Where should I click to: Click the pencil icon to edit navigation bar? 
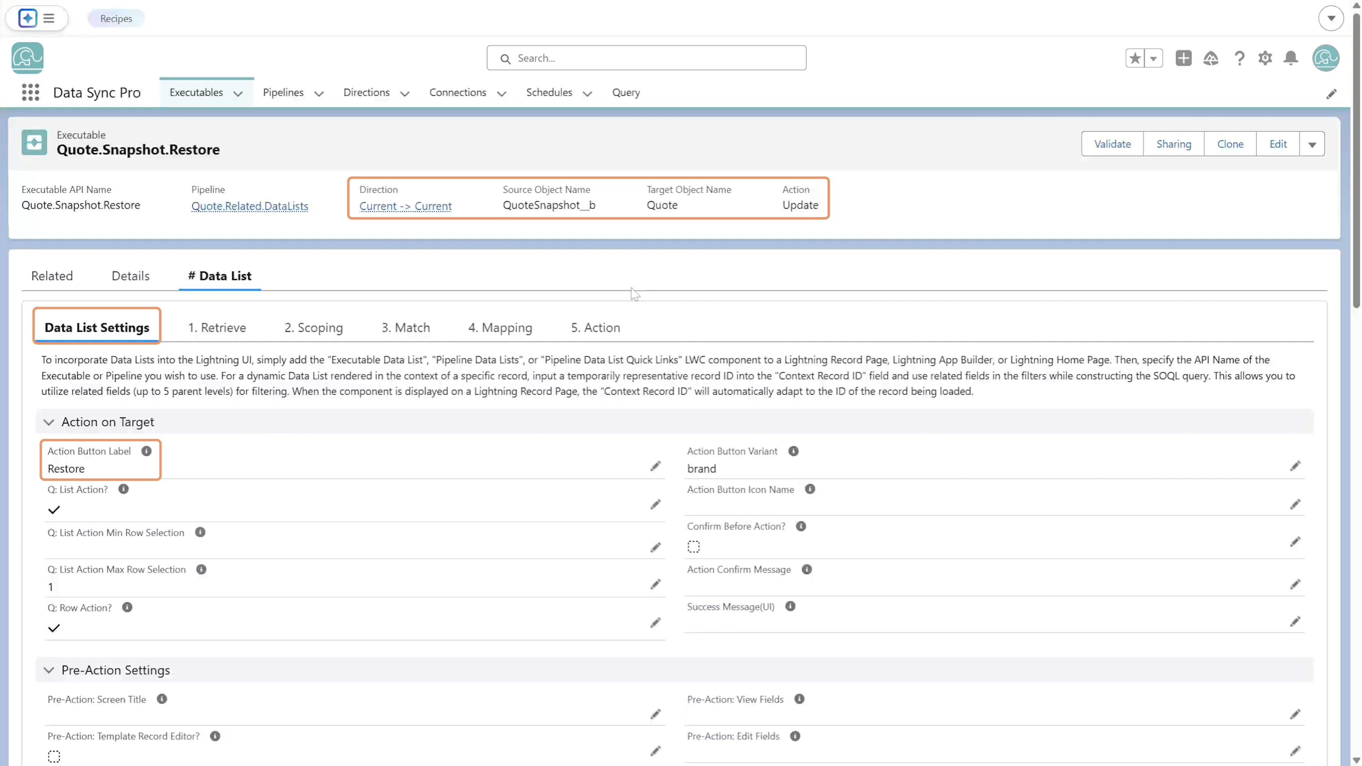[x=1331, y=94]
